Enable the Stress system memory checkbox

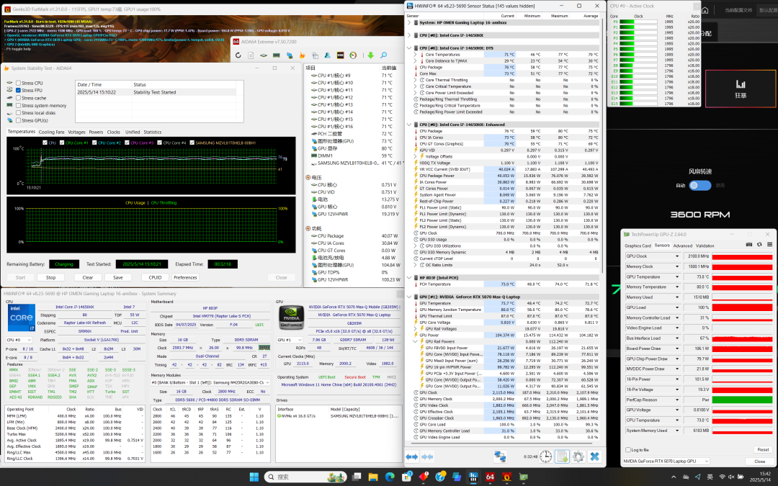click(x=18, y=105)
